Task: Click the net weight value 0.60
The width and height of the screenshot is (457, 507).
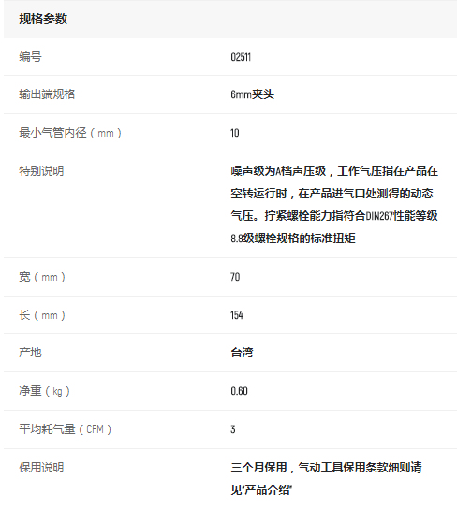Action: [239, 391]
